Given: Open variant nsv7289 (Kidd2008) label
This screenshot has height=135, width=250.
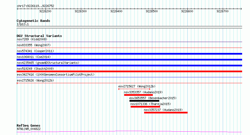Looking at the screenshot, I should tap(32, 39).
